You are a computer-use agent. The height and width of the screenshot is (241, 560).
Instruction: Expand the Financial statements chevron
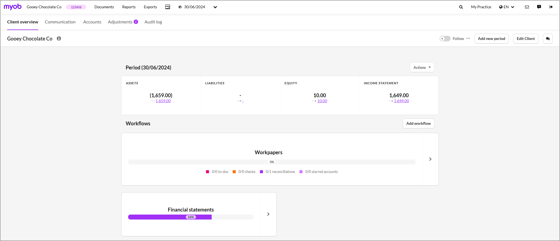point(268,214)
